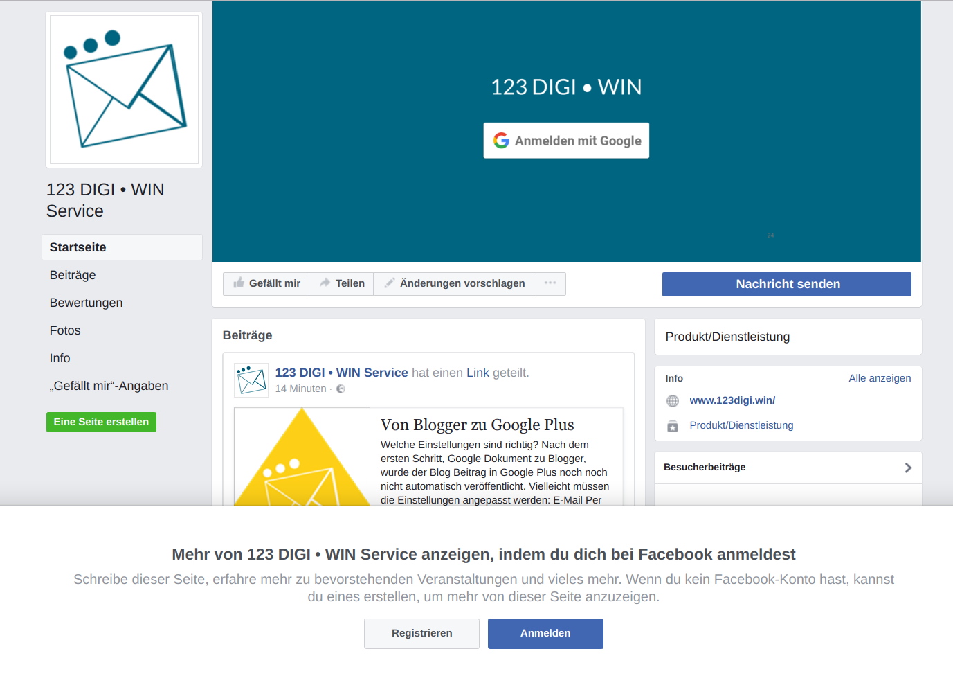This screenshot has height=676, width=953.
Task: Select Startseite in the sidebar
Action: click(122, 247)
